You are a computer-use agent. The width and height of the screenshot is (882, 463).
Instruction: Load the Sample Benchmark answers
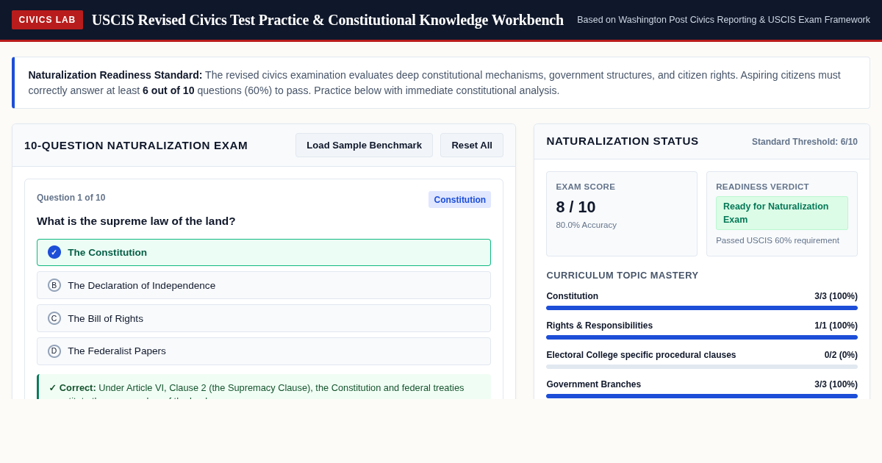tap(364, 145)
